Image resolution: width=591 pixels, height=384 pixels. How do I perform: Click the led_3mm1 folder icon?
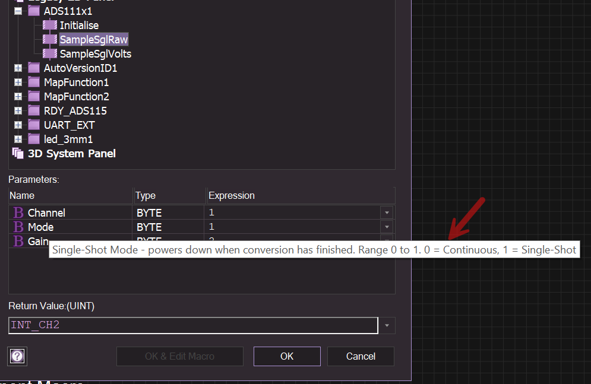(x=34, y=139)
